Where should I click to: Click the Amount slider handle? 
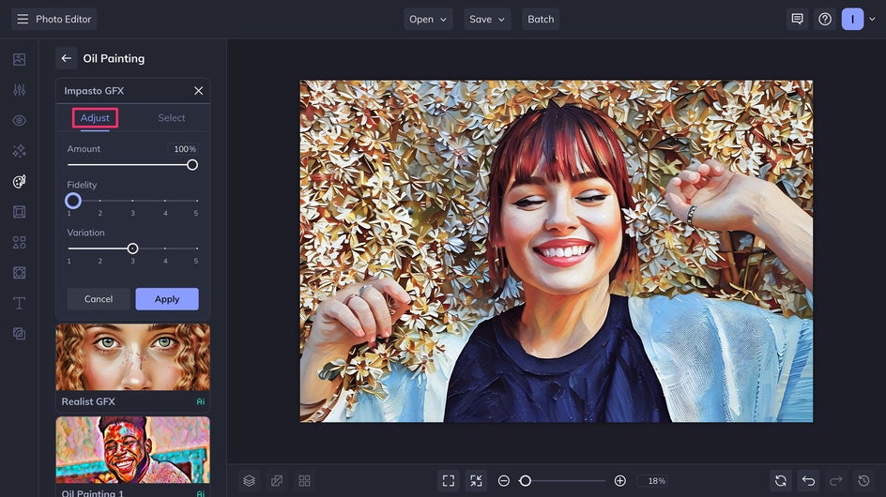coord(192,165)
